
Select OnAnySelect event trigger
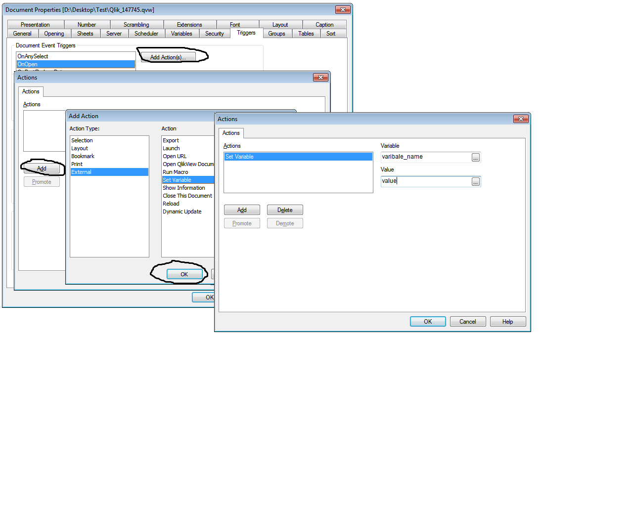tap(76, 56)
